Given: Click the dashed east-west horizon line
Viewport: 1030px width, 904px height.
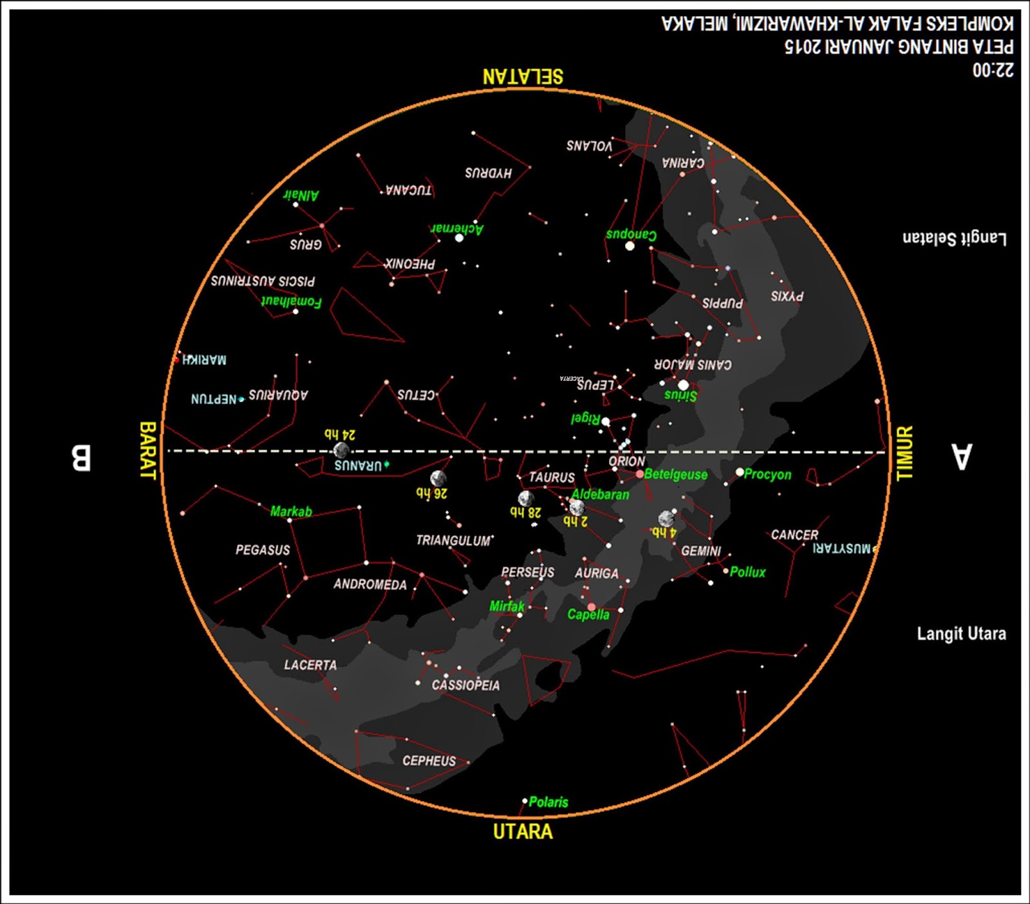Looking at the screenshot, I should click(451, 452).
